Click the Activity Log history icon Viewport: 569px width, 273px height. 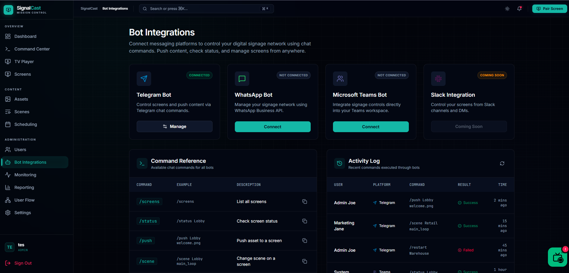coord(340,163)
